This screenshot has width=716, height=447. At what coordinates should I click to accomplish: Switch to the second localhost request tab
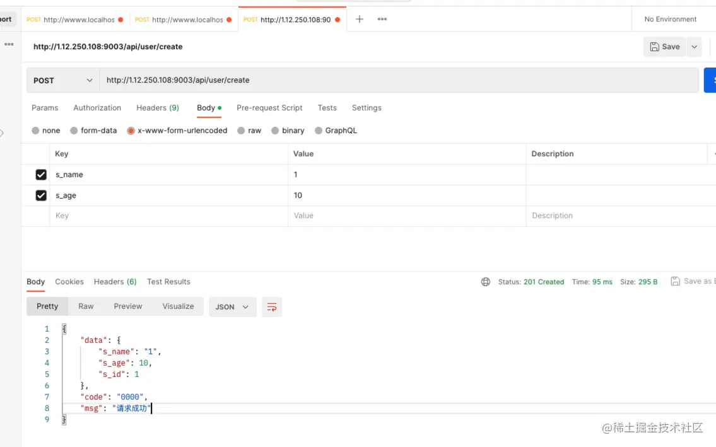pos(184,19)
